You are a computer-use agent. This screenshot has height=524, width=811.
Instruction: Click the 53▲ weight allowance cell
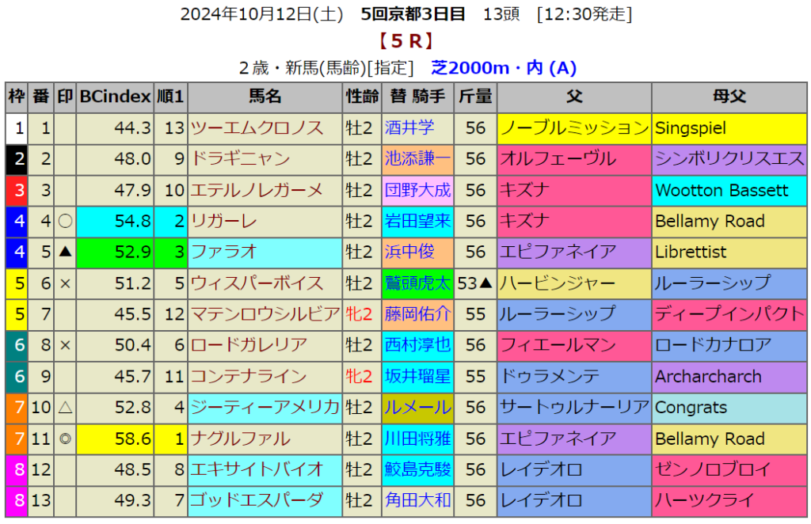(x=475, y=283)
